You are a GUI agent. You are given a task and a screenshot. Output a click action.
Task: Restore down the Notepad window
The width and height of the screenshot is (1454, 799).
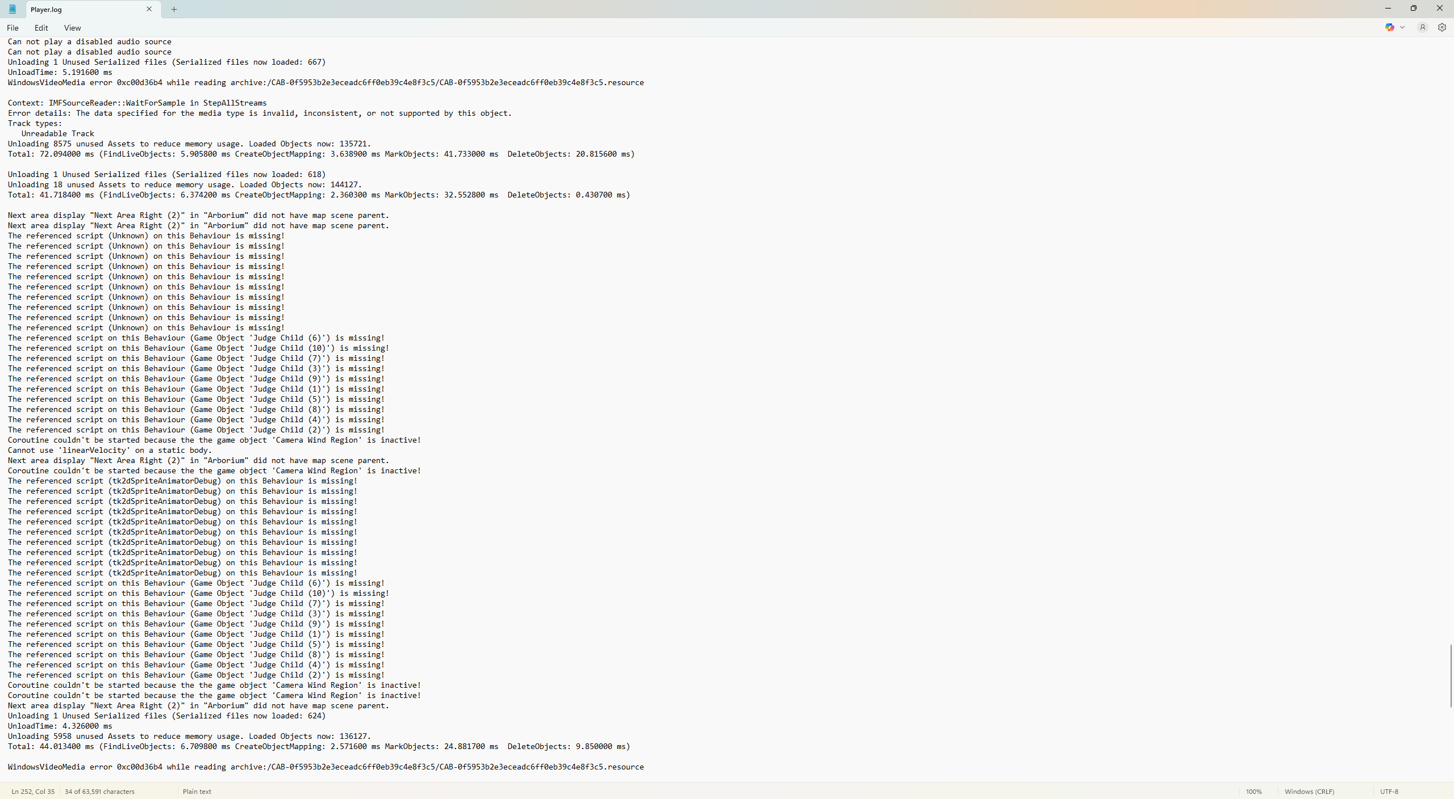[x=1414, y=9]
